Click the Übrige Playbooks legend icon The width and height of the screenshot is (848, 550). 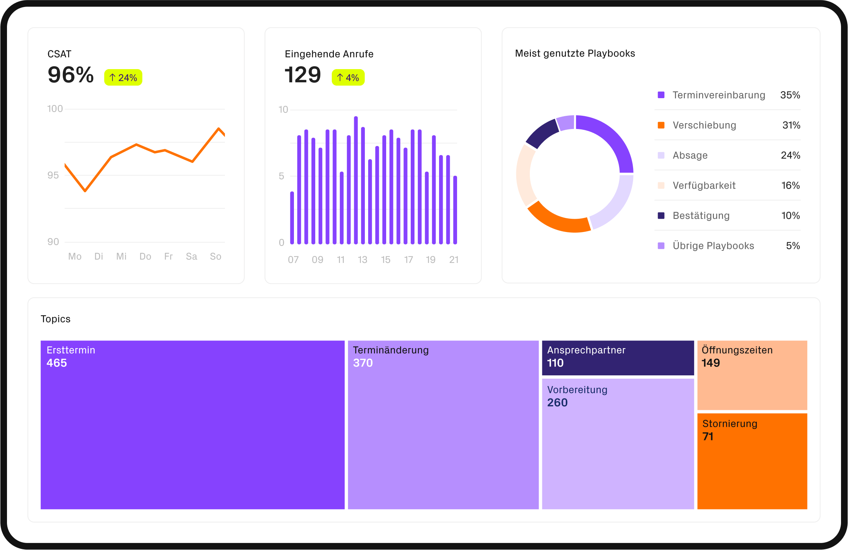coord(661,246)
